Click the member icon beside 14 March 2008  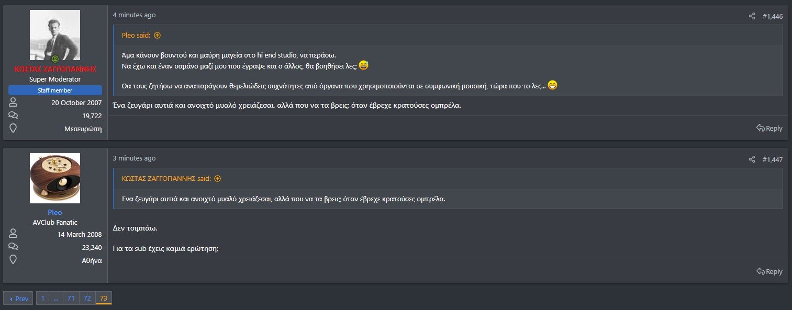(13, 234)
